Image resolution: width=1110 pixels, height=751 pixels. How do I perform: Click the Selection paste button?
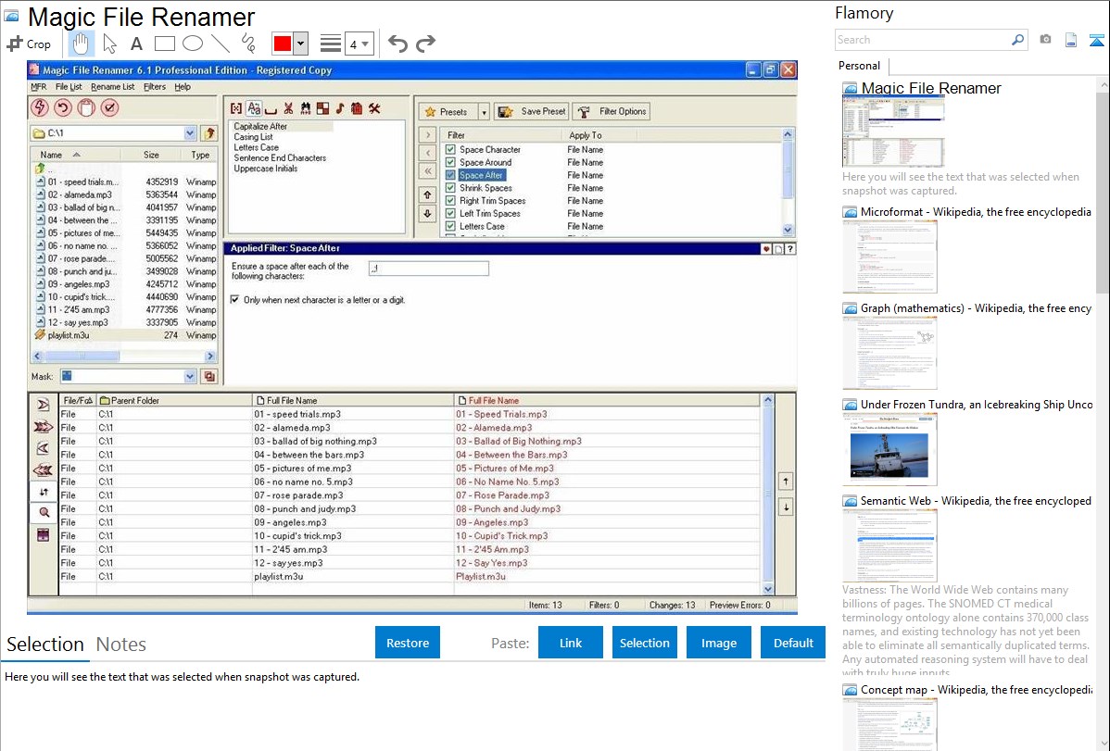[645, 643]
